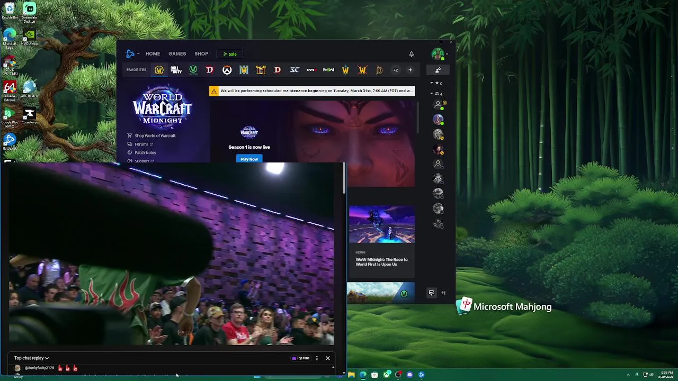Select the Microsoft Edge desktop shortcut
The height and width of the screenshot is (381, 678).
pyautogui.click(x=10, y=39)
